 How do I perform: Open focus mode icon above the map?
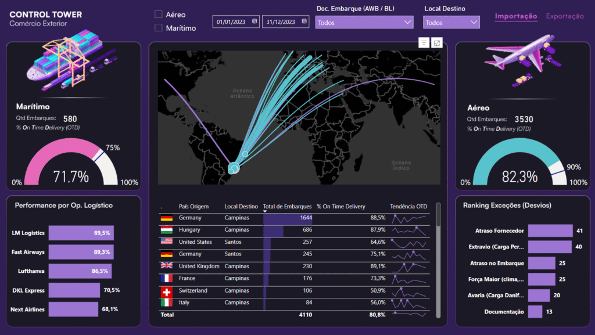(436, 42)
